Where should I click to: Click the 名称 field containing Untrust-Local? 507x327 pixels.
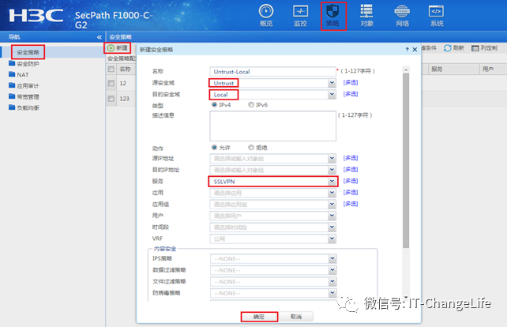pos(272,71)
